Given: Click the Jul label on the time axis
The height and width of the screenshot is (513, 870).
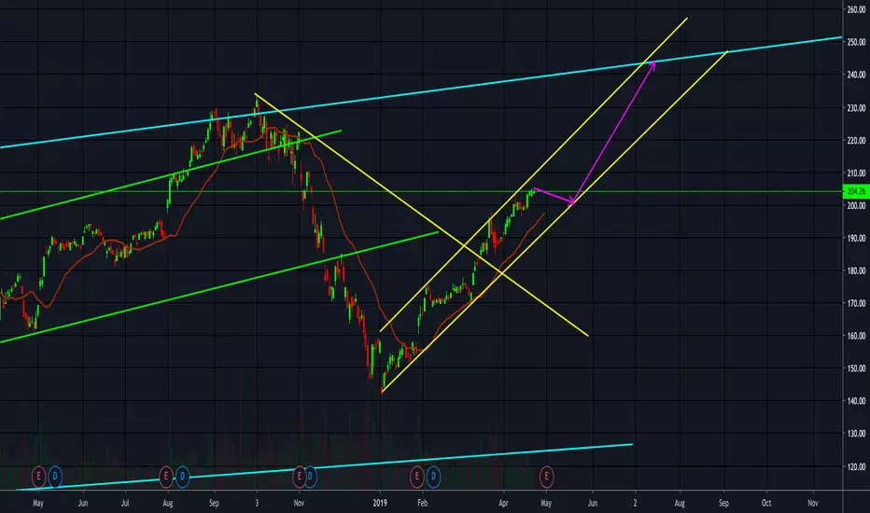Looking at the screenshot, I should coord(125,503).
